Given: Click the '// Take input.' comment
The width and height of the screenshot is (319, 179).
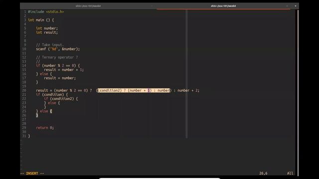Looking at the screenshot, I should tap(50, 45).
